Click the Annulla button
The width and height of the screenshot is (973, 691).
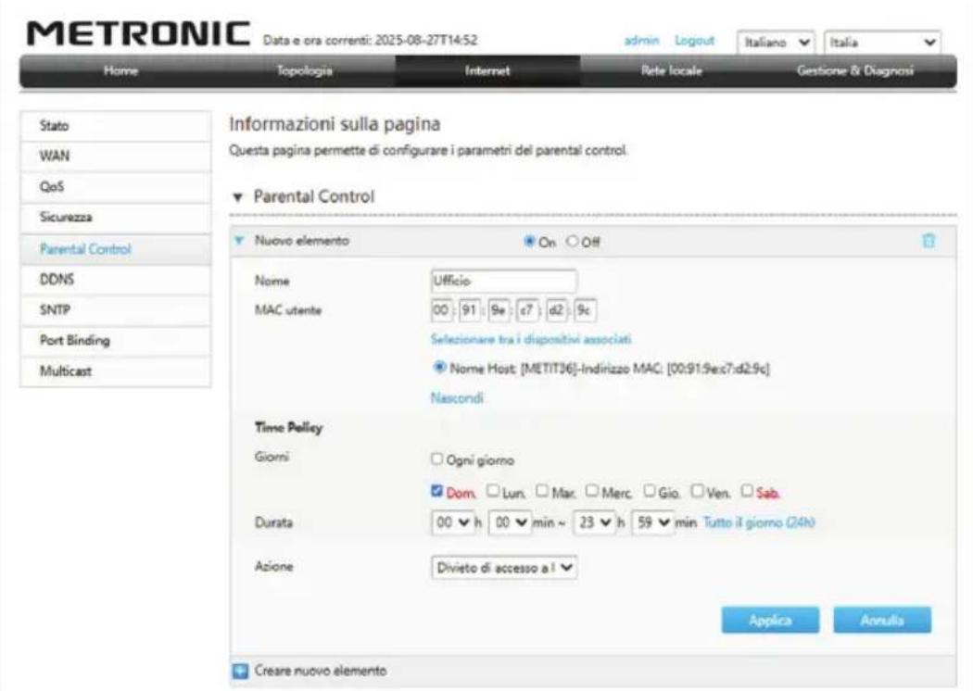click(882, 621)
